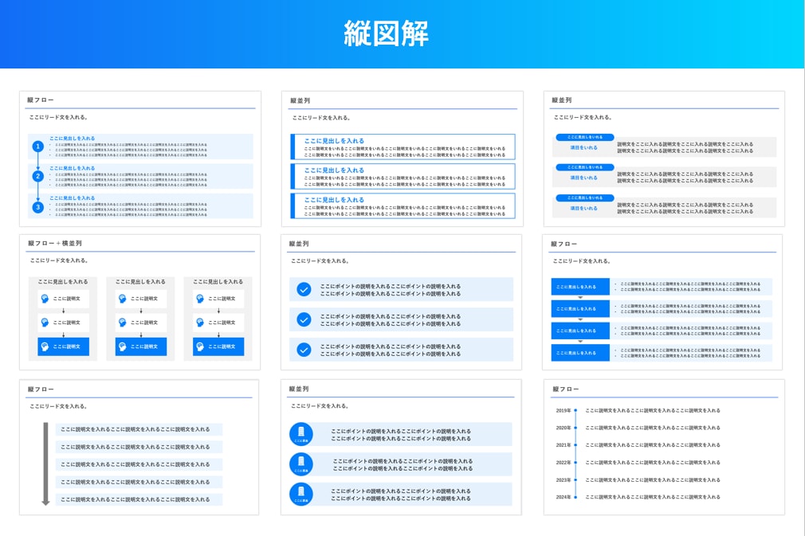Click the bottom blue building circle icon

(301, 494)
